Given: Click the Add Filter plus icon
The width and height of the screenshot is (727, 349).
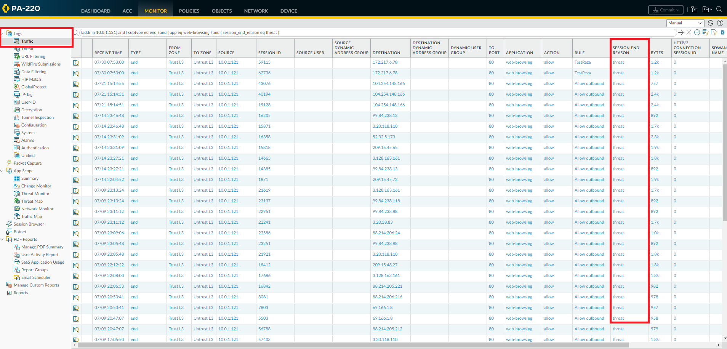Looking at the screenshot, I should [x=697, y=32].
